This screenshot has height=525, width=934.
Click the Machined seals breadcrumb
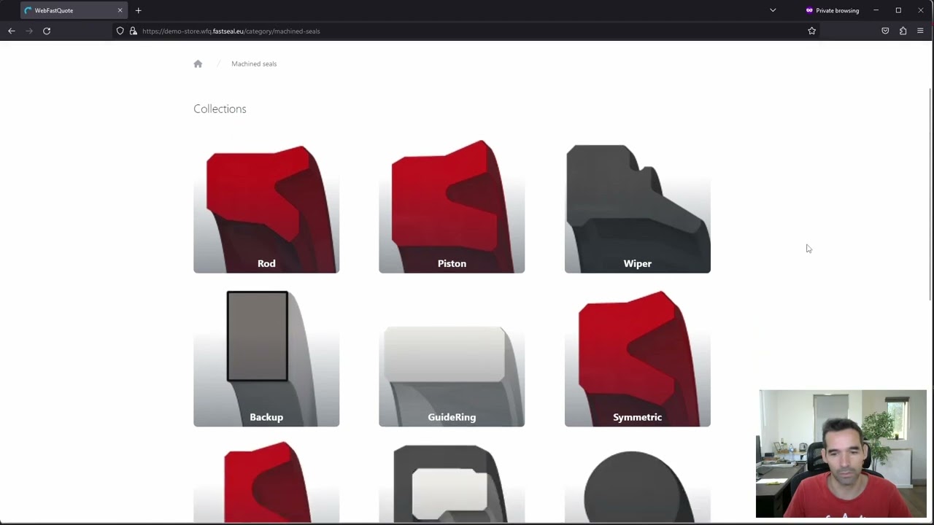coord(254,63)
